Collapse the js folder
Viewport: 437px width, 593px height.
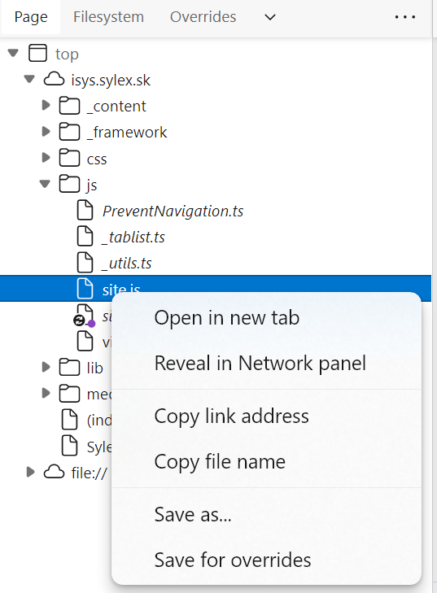(45, 184)
